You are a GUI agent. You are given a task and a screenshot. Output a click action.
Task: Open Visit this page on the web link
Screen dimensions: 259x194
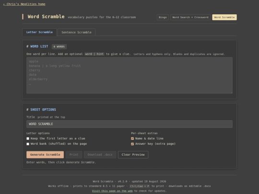112,191
